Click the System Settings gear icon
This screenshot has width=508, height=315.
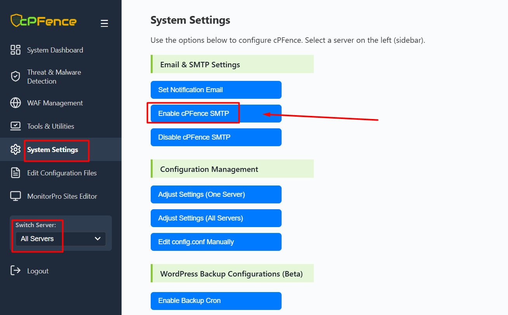[x=16, y=149]
